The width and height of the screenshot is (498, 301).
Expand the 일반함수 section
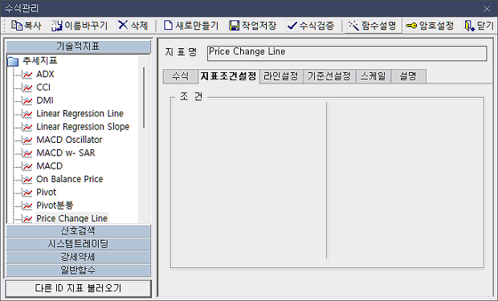coord(78,270)
